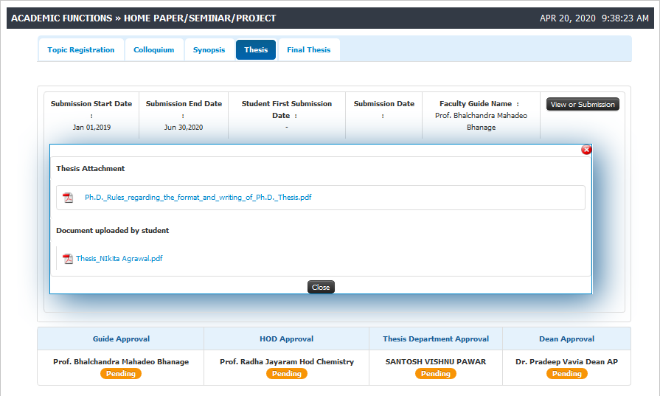Open Ph.D. Rules regarding format thesis PDF link
Screen dimensions: 660x396
(198, 198)
